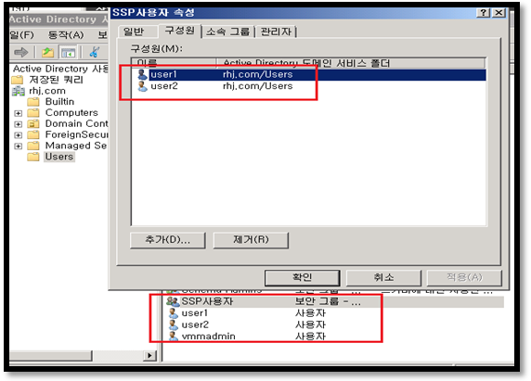Select user2 name in members list
This screenshot has height=381, width=531.
[x=164, y=86]
